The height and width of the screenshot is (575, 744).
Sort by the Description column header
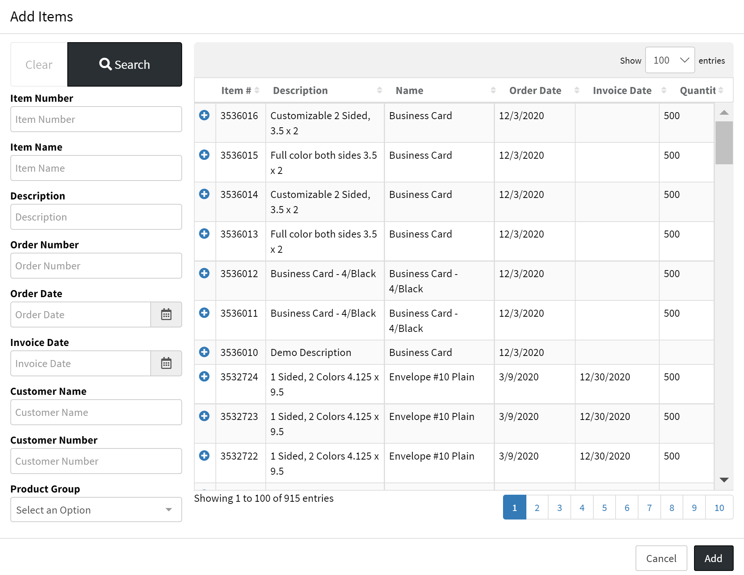[x=300, y=91]
